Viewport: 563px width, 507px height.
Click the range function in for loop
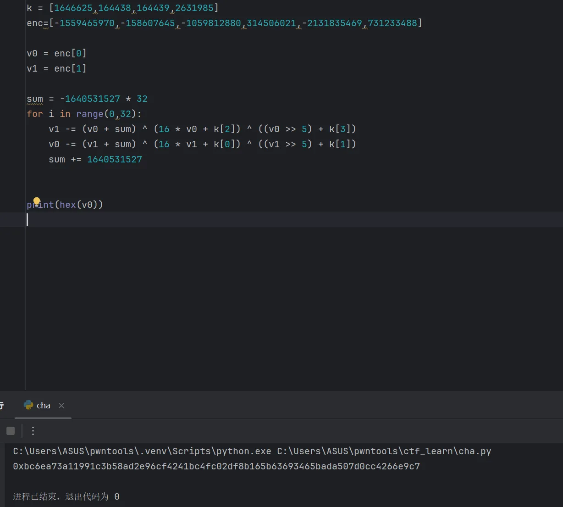[x=89, y=114]
